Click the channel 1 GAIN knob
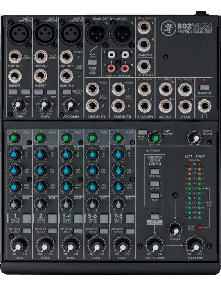This screenshot has height=286, width=221. point(18,105)
